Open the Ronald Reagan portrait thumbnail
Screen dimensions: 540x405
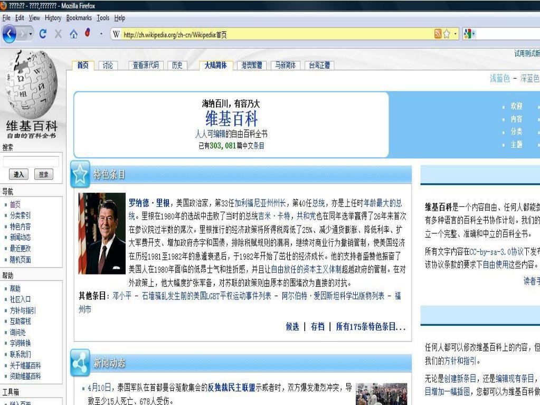pyautogui.click(x=102, y=233)
